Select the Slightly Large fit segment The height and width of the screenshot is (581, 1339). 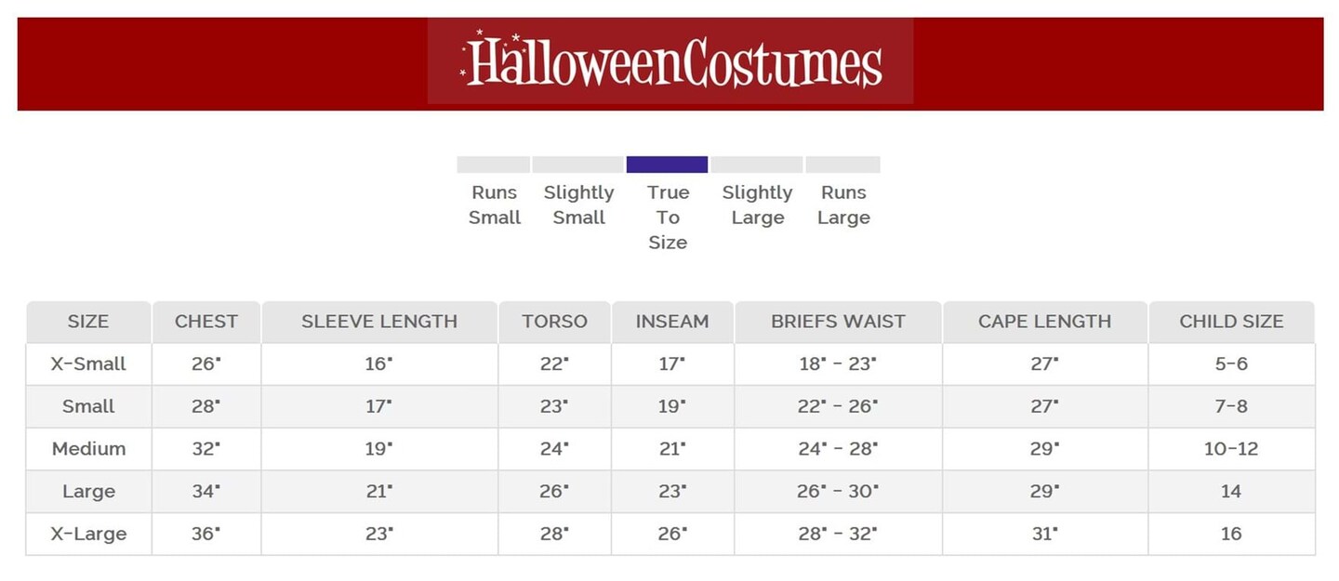pos(757,165)
